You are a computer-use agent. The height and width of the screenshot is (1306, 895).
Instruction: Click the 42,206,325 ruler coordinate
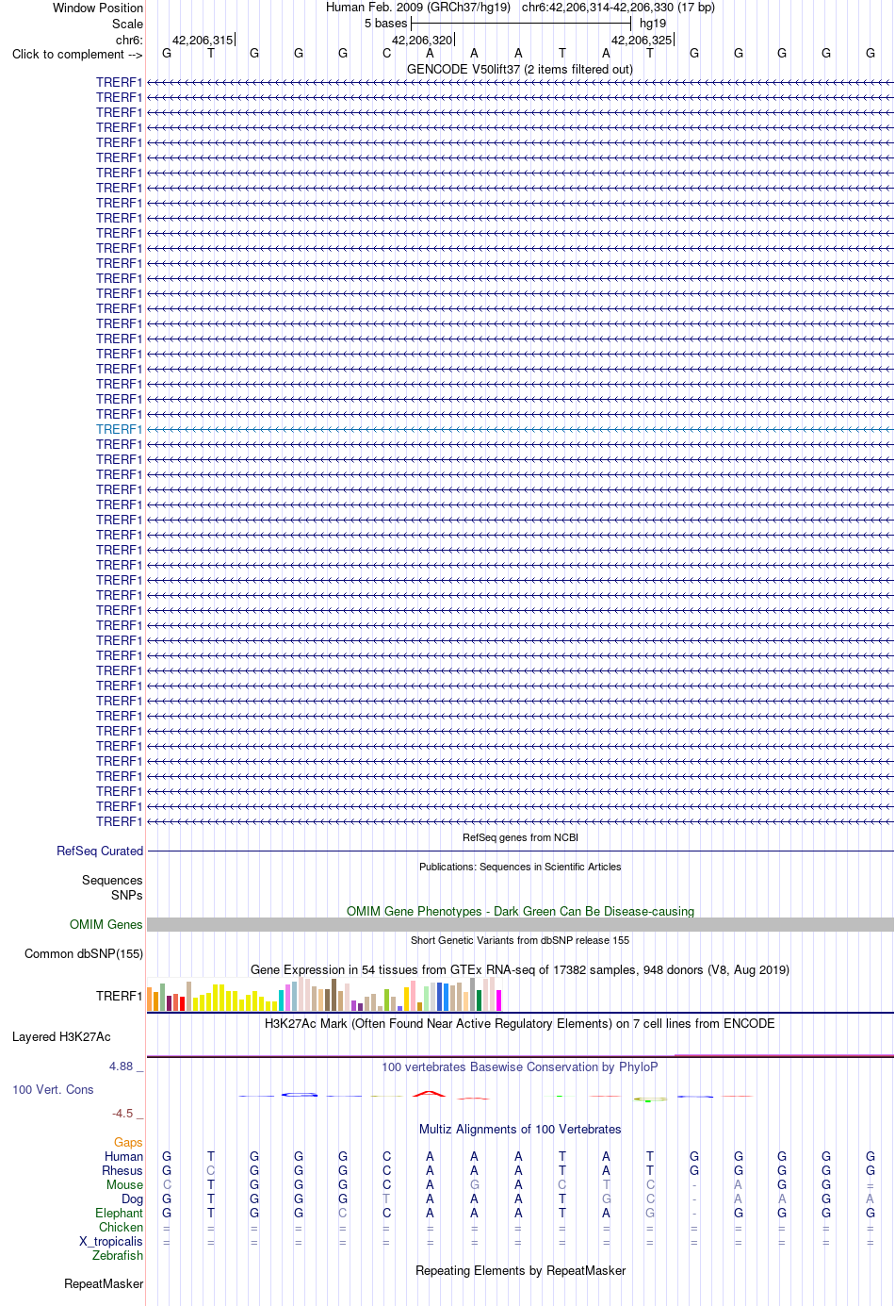click(642, 41)
